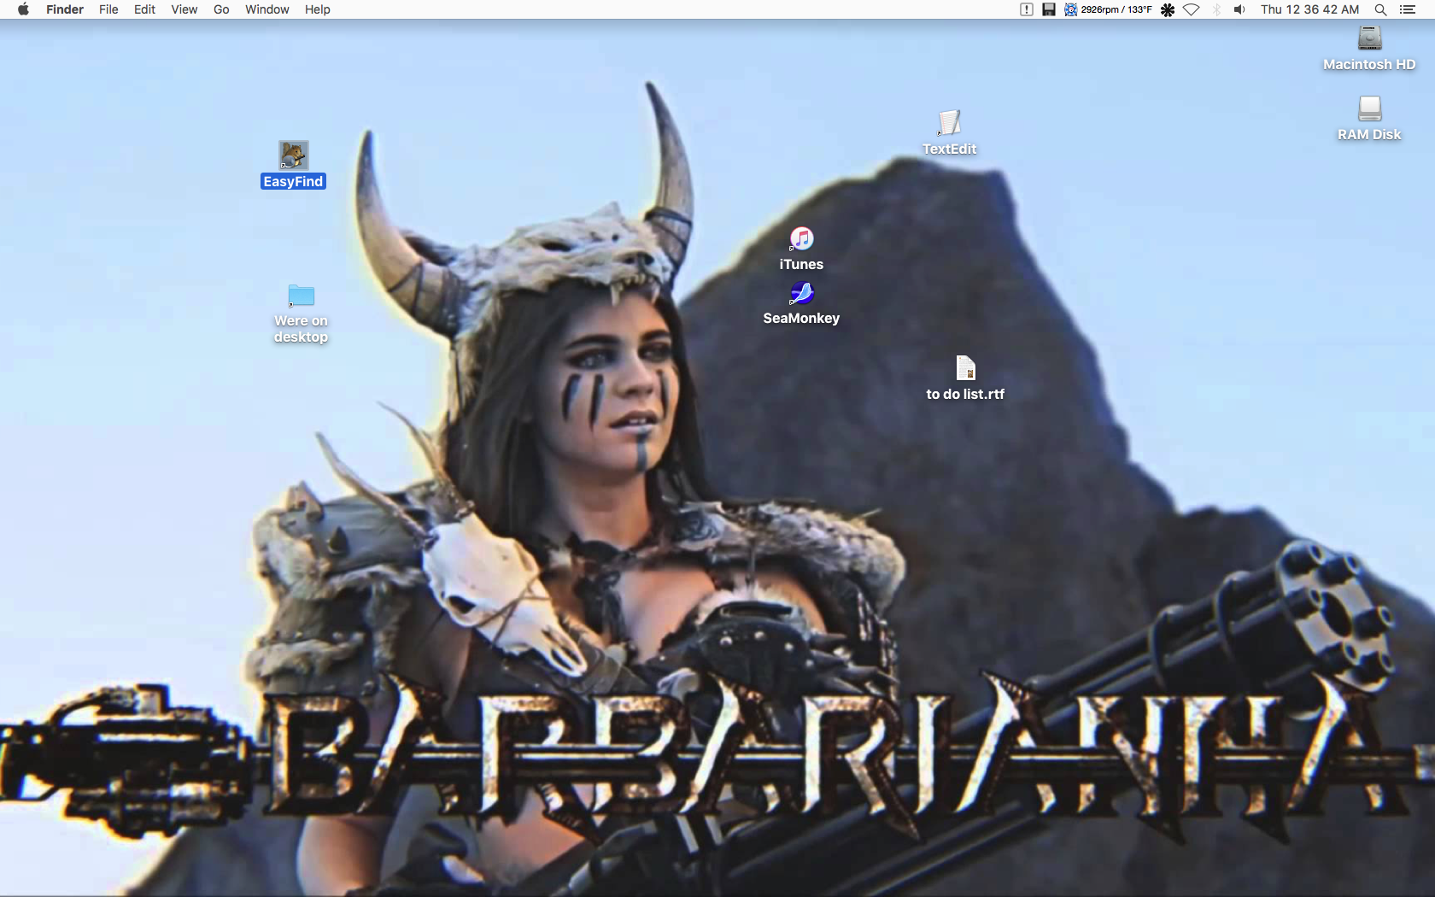Open the Edit menu
This screenshot has height=897, width=1435.
(x=144, y=9)
